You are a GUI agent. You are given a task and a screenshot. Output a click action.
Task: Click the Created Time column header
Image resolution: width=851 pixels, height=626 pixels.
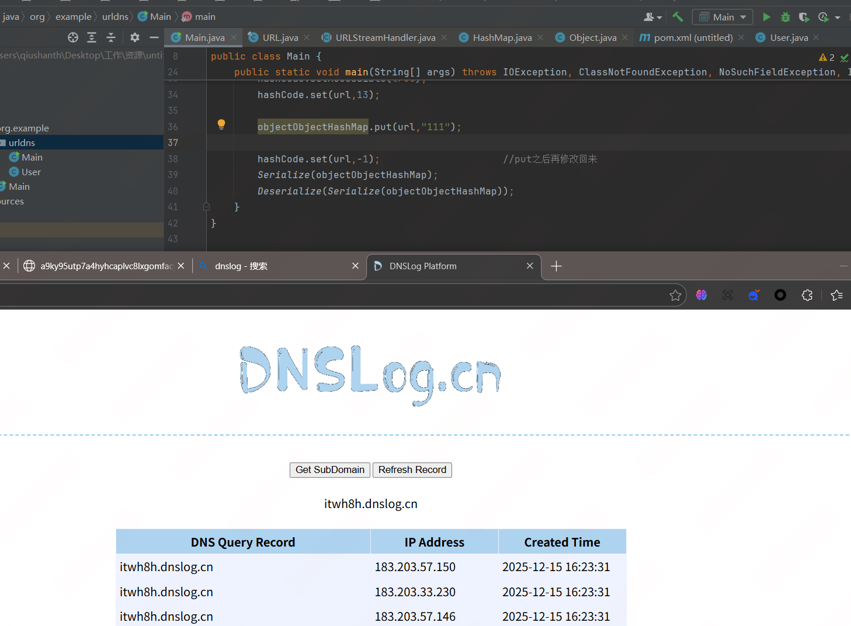click(x=562, y=542)
